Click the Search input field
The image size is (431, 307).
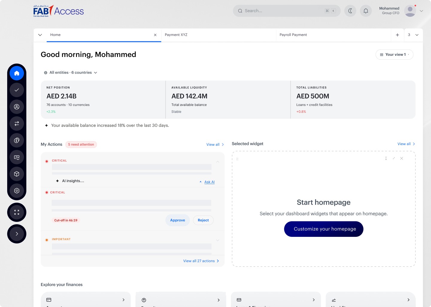tap(287, 11)
